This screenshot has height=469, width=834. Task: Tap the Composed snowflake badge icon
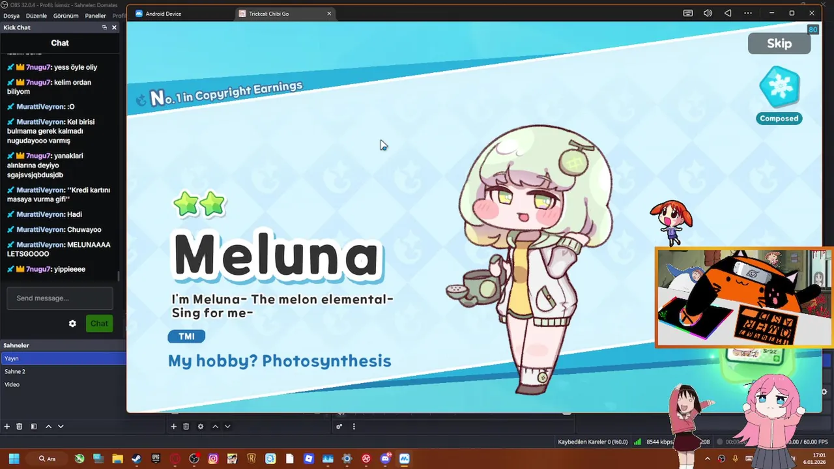pyautogui.click(x=779, y=87)
